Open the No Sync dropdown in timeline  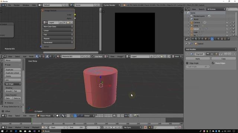tap(132, 127)
